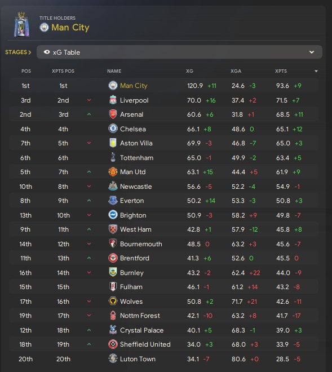
Task: Click the Tottenham club crest
Action: click(x=113, y=157)
